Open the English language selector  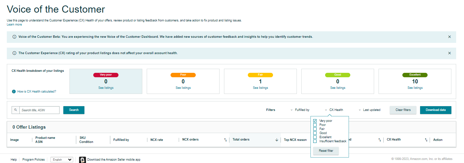pyautogui.click(x=62, y=160)
